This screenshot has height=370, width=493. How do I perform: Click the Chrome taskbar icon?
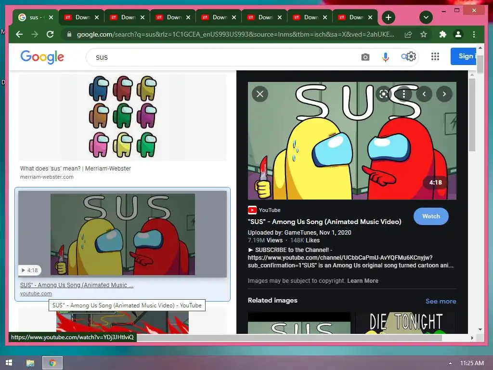52,363
